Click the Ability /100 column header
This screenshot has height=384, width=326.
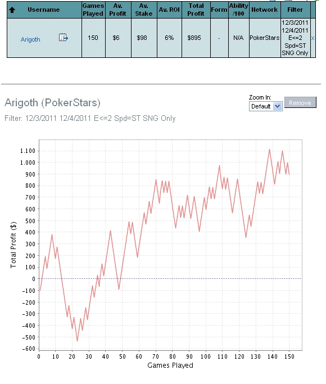239,10
